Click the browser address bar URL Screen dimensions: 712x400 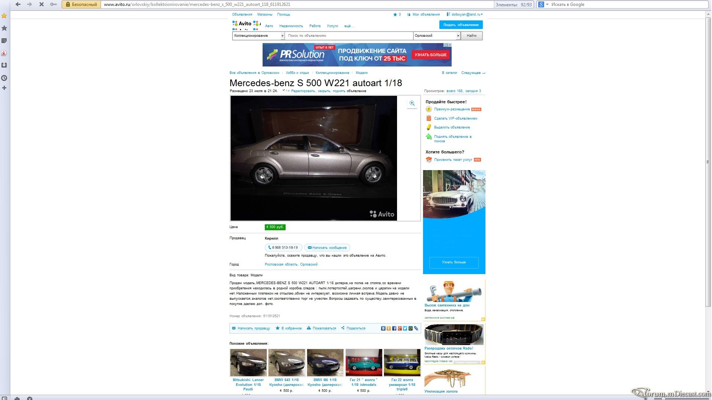[x=298, y=4]
